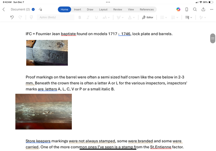Screen dimensions: 216x151
Task: Tap misspelled word "baptiste"
Action: click(68, 34)
